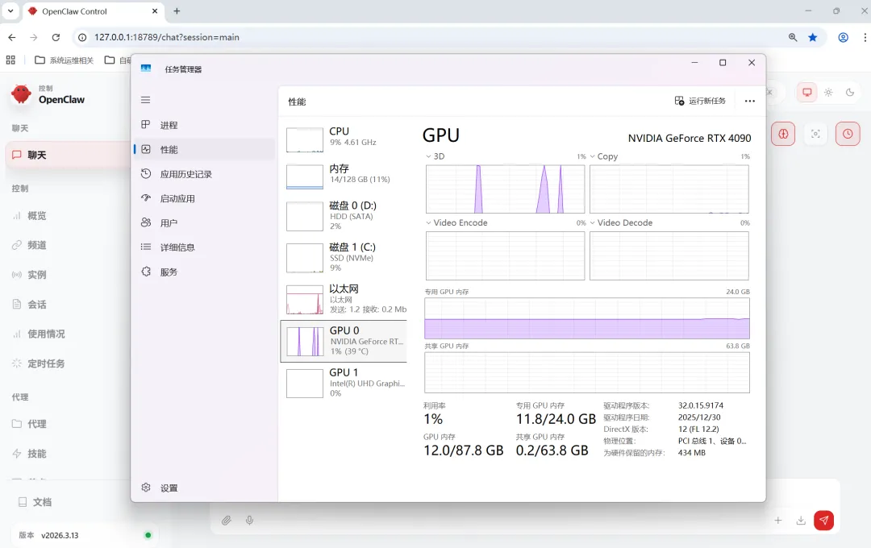Switch OpenClaw to dark theme moon icon
The height and width of the screenshot is (548, 871).
tap(849, 92)
